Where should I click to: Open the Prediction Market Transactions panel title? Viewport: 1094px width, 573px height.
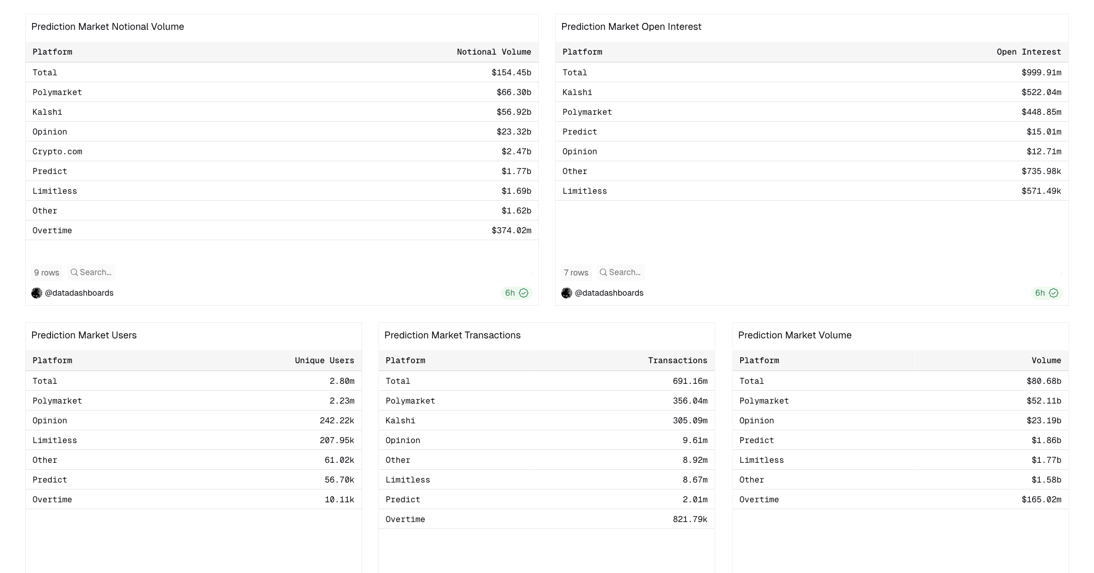(452, 335)
